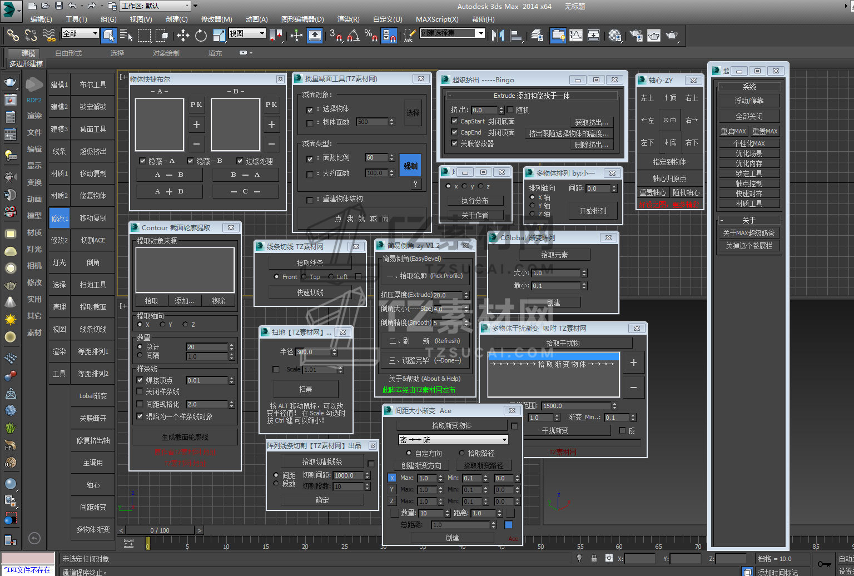Click the 超级挤出 sidebar button

click(93, 151)
